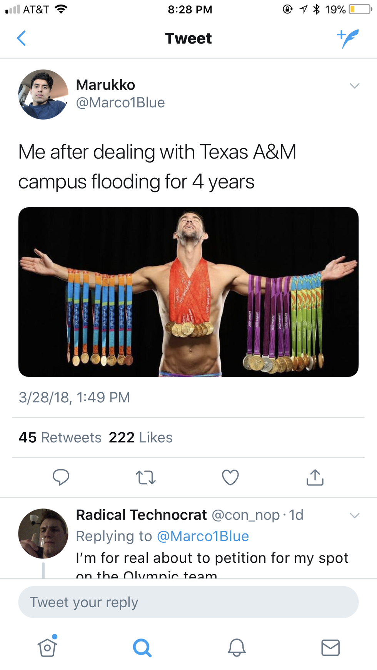
Task: Open the Messages envelope tab
Action: tap(330, 648)
